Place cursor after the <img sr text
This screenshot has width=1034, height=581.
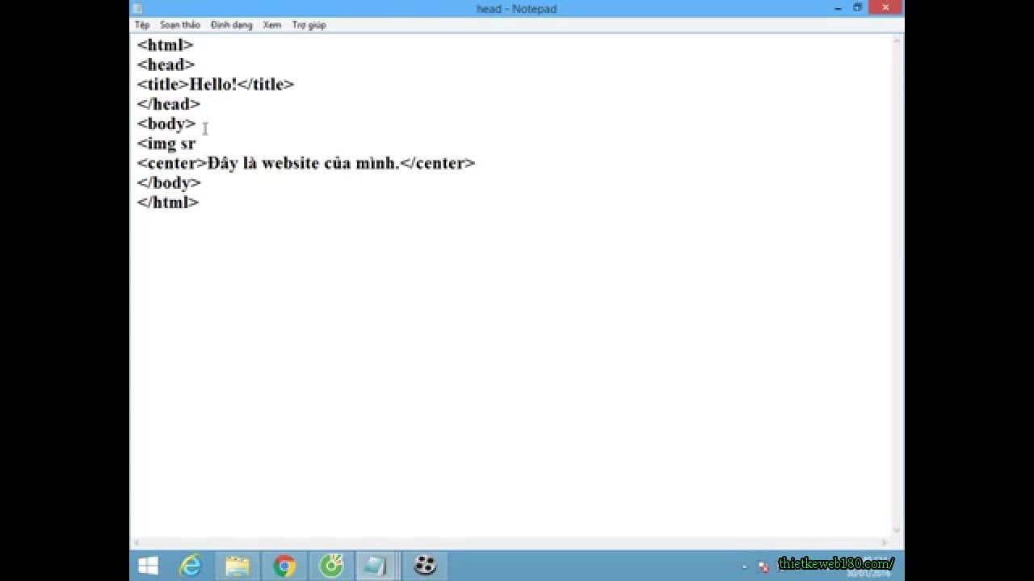pos(196,143)
